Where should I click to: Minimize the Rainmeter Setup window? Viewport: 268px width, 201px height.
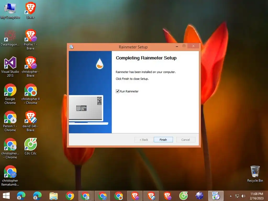(x=177, y=46)
